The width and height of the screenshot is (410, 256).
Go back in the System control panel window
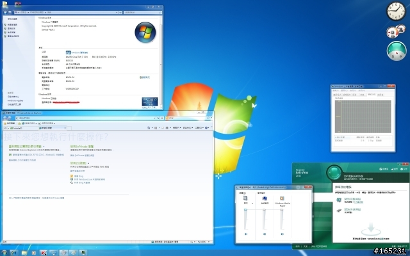pyautogui.click(x=5, y=12)
